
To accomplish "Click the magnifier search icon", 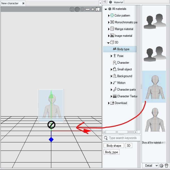I will pyautogui.click(x=106, y=138).
